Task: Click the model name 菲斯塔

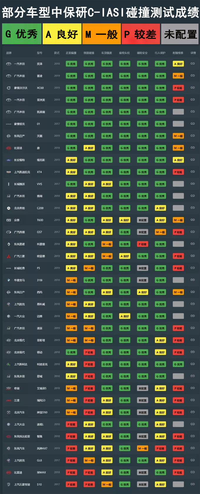Action: 41,340
